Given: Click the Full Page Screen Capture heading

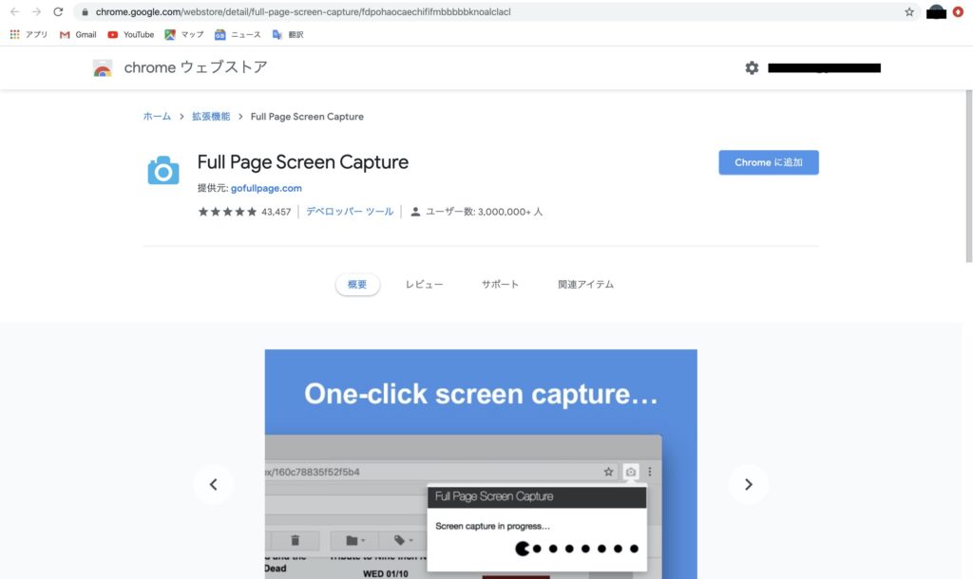Looking at the screenshot, I should click(x=303, y=162).
